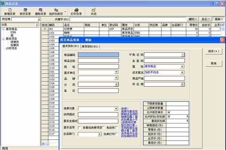Image resolution: width=226 pixels, height=150 pixels.
Task: Collapse the 库存商品 tree node
Action: coord(3,29)
